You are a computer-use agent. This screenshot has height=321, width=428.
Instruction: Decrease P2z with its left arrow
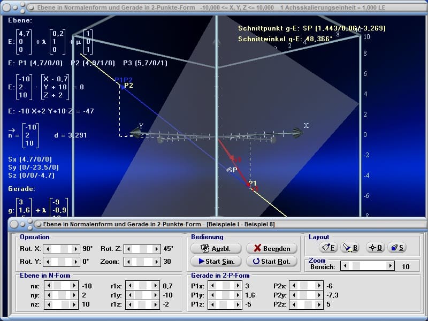coord(294,304)
